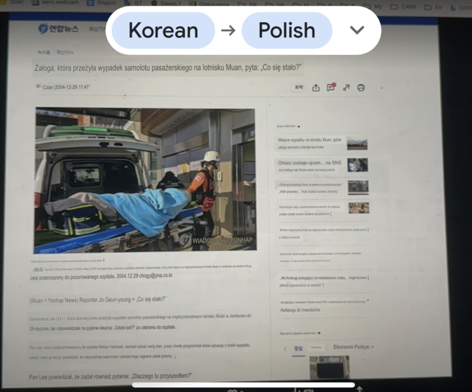Open comments via the speech bubble icon
Image resolution: width=472 pixels, height=392 pixels.
(331, 88)
